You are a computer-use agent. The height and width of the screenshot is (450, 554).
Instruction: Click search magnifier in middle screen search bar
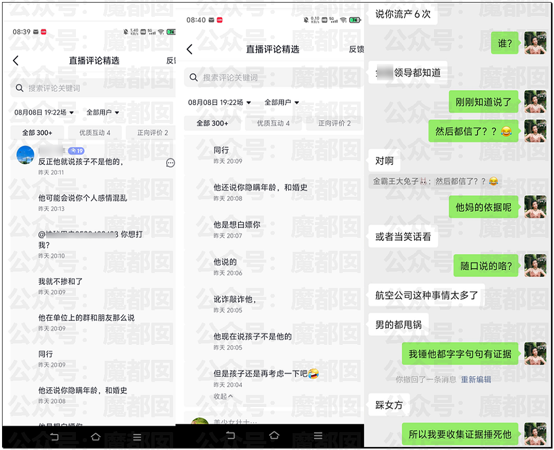pyautogui.click(x=193, y=77)
